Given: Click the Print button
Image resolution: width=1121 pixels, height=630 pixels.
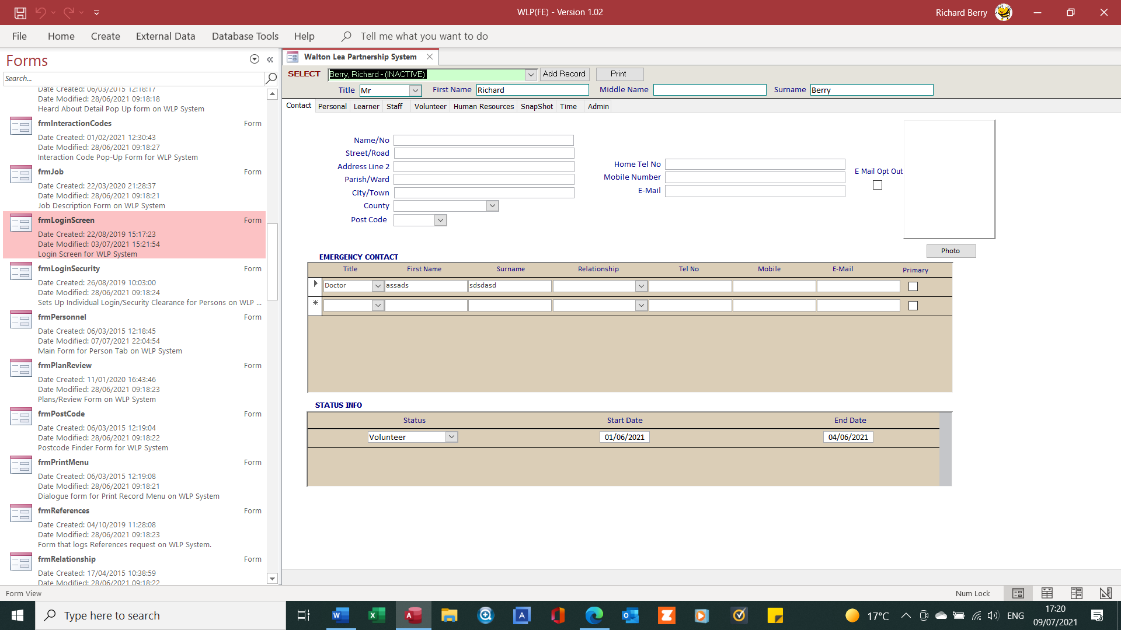Looking at the screenshot, I should pyautogui.click(x=619, y=74).
